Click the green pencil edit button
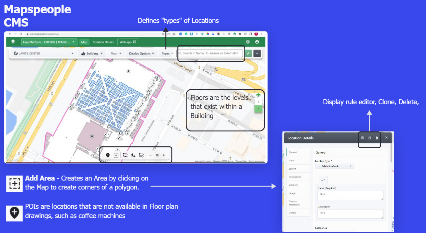426x233 pixels. (248, 53)
